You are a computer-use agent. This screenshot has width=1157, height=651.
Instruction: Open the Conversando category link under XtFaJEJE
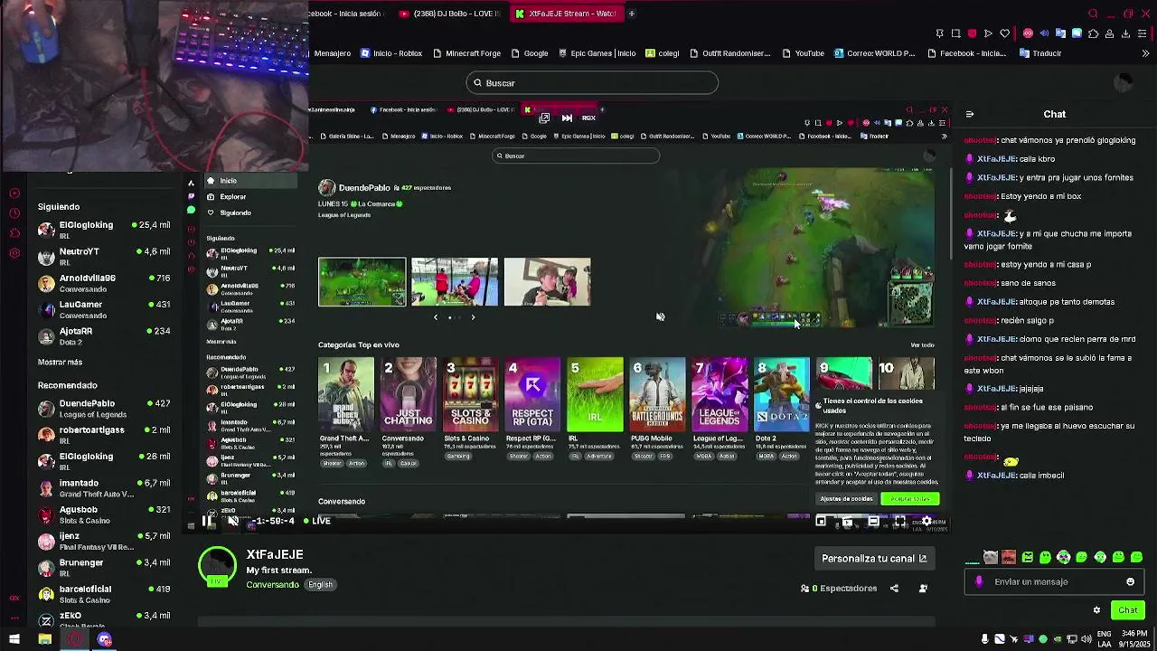(272, 585)
